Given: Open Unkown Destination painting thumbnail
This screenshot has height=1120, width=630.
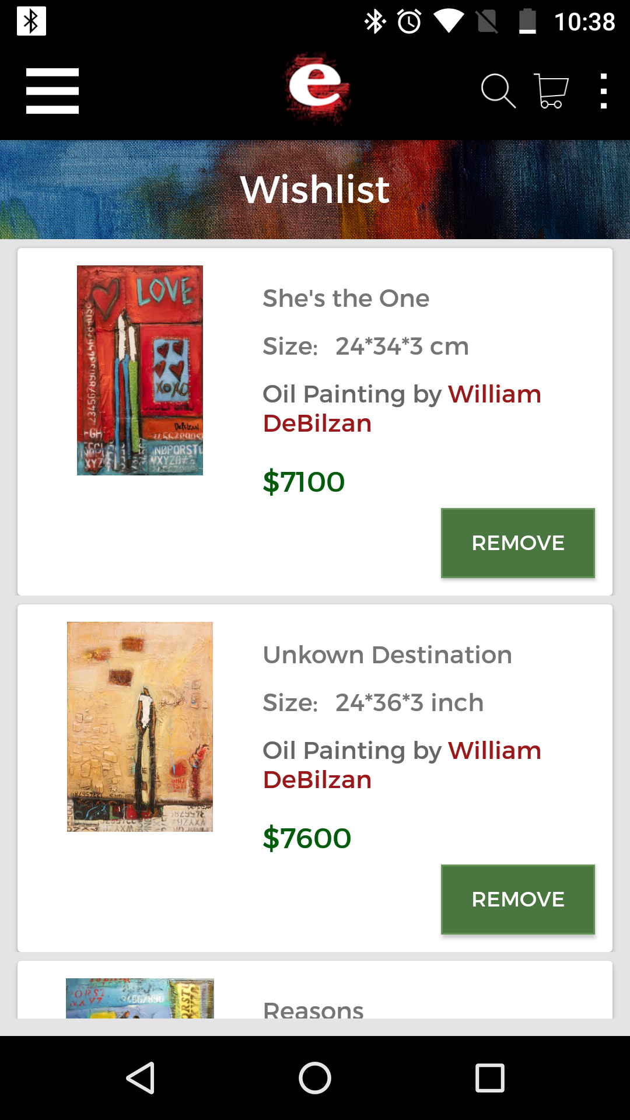Looking at the screenshot, I should (x=140, y=727).
